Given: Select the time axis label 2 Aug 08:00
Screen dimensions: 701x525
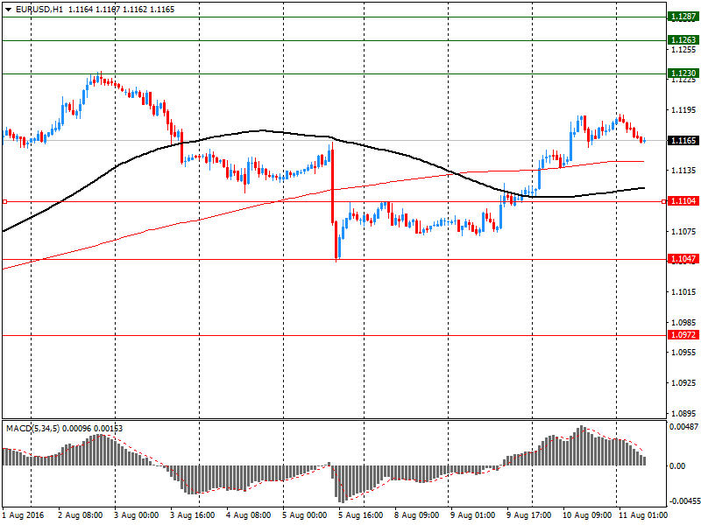Looking at the screenshot, I should point(80,515).
